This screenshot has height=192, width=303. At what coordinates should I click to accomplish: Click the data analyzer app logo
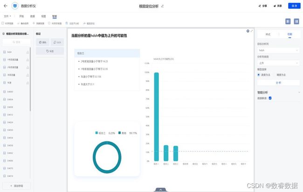click(x=15, y=6)
